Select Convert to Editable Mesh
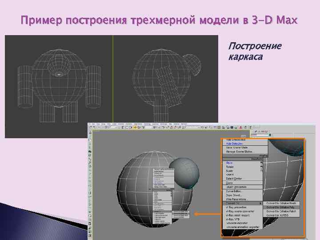The width and height of the screenshot is (320, 240). point(281,203)
